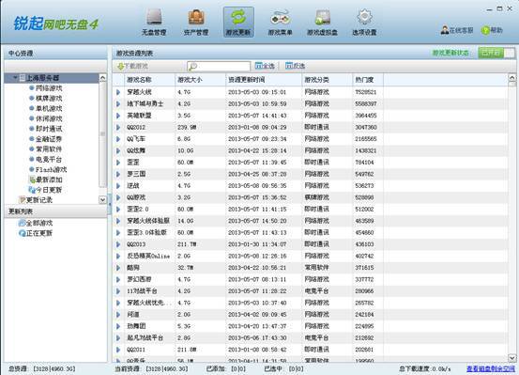This screenshot has height=375, width=519.
Task: Expand the 地下城与勇士 row arrow
Action: (x=118, y=103)
